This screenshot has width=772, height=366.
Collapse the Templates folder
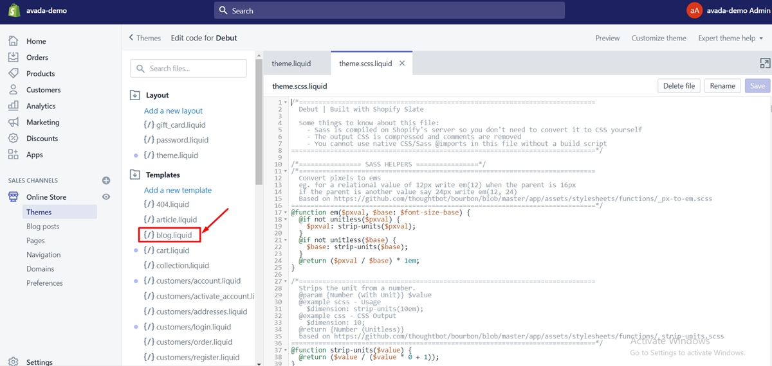point(135,175)
